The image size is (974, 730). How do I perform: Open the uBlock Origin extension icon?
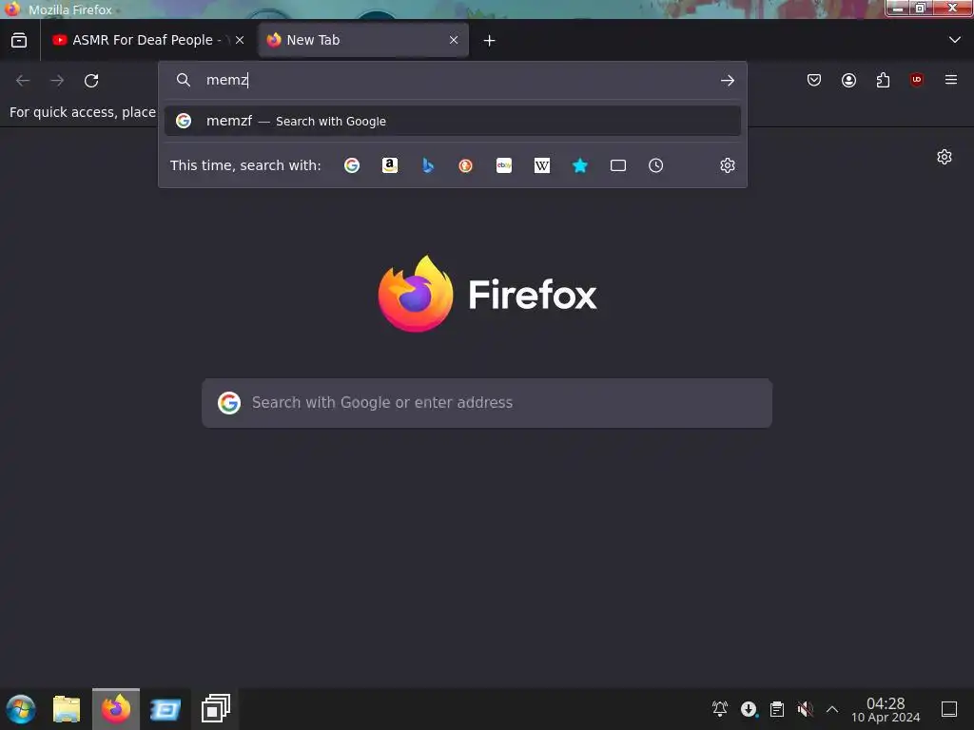click(917, 80)
